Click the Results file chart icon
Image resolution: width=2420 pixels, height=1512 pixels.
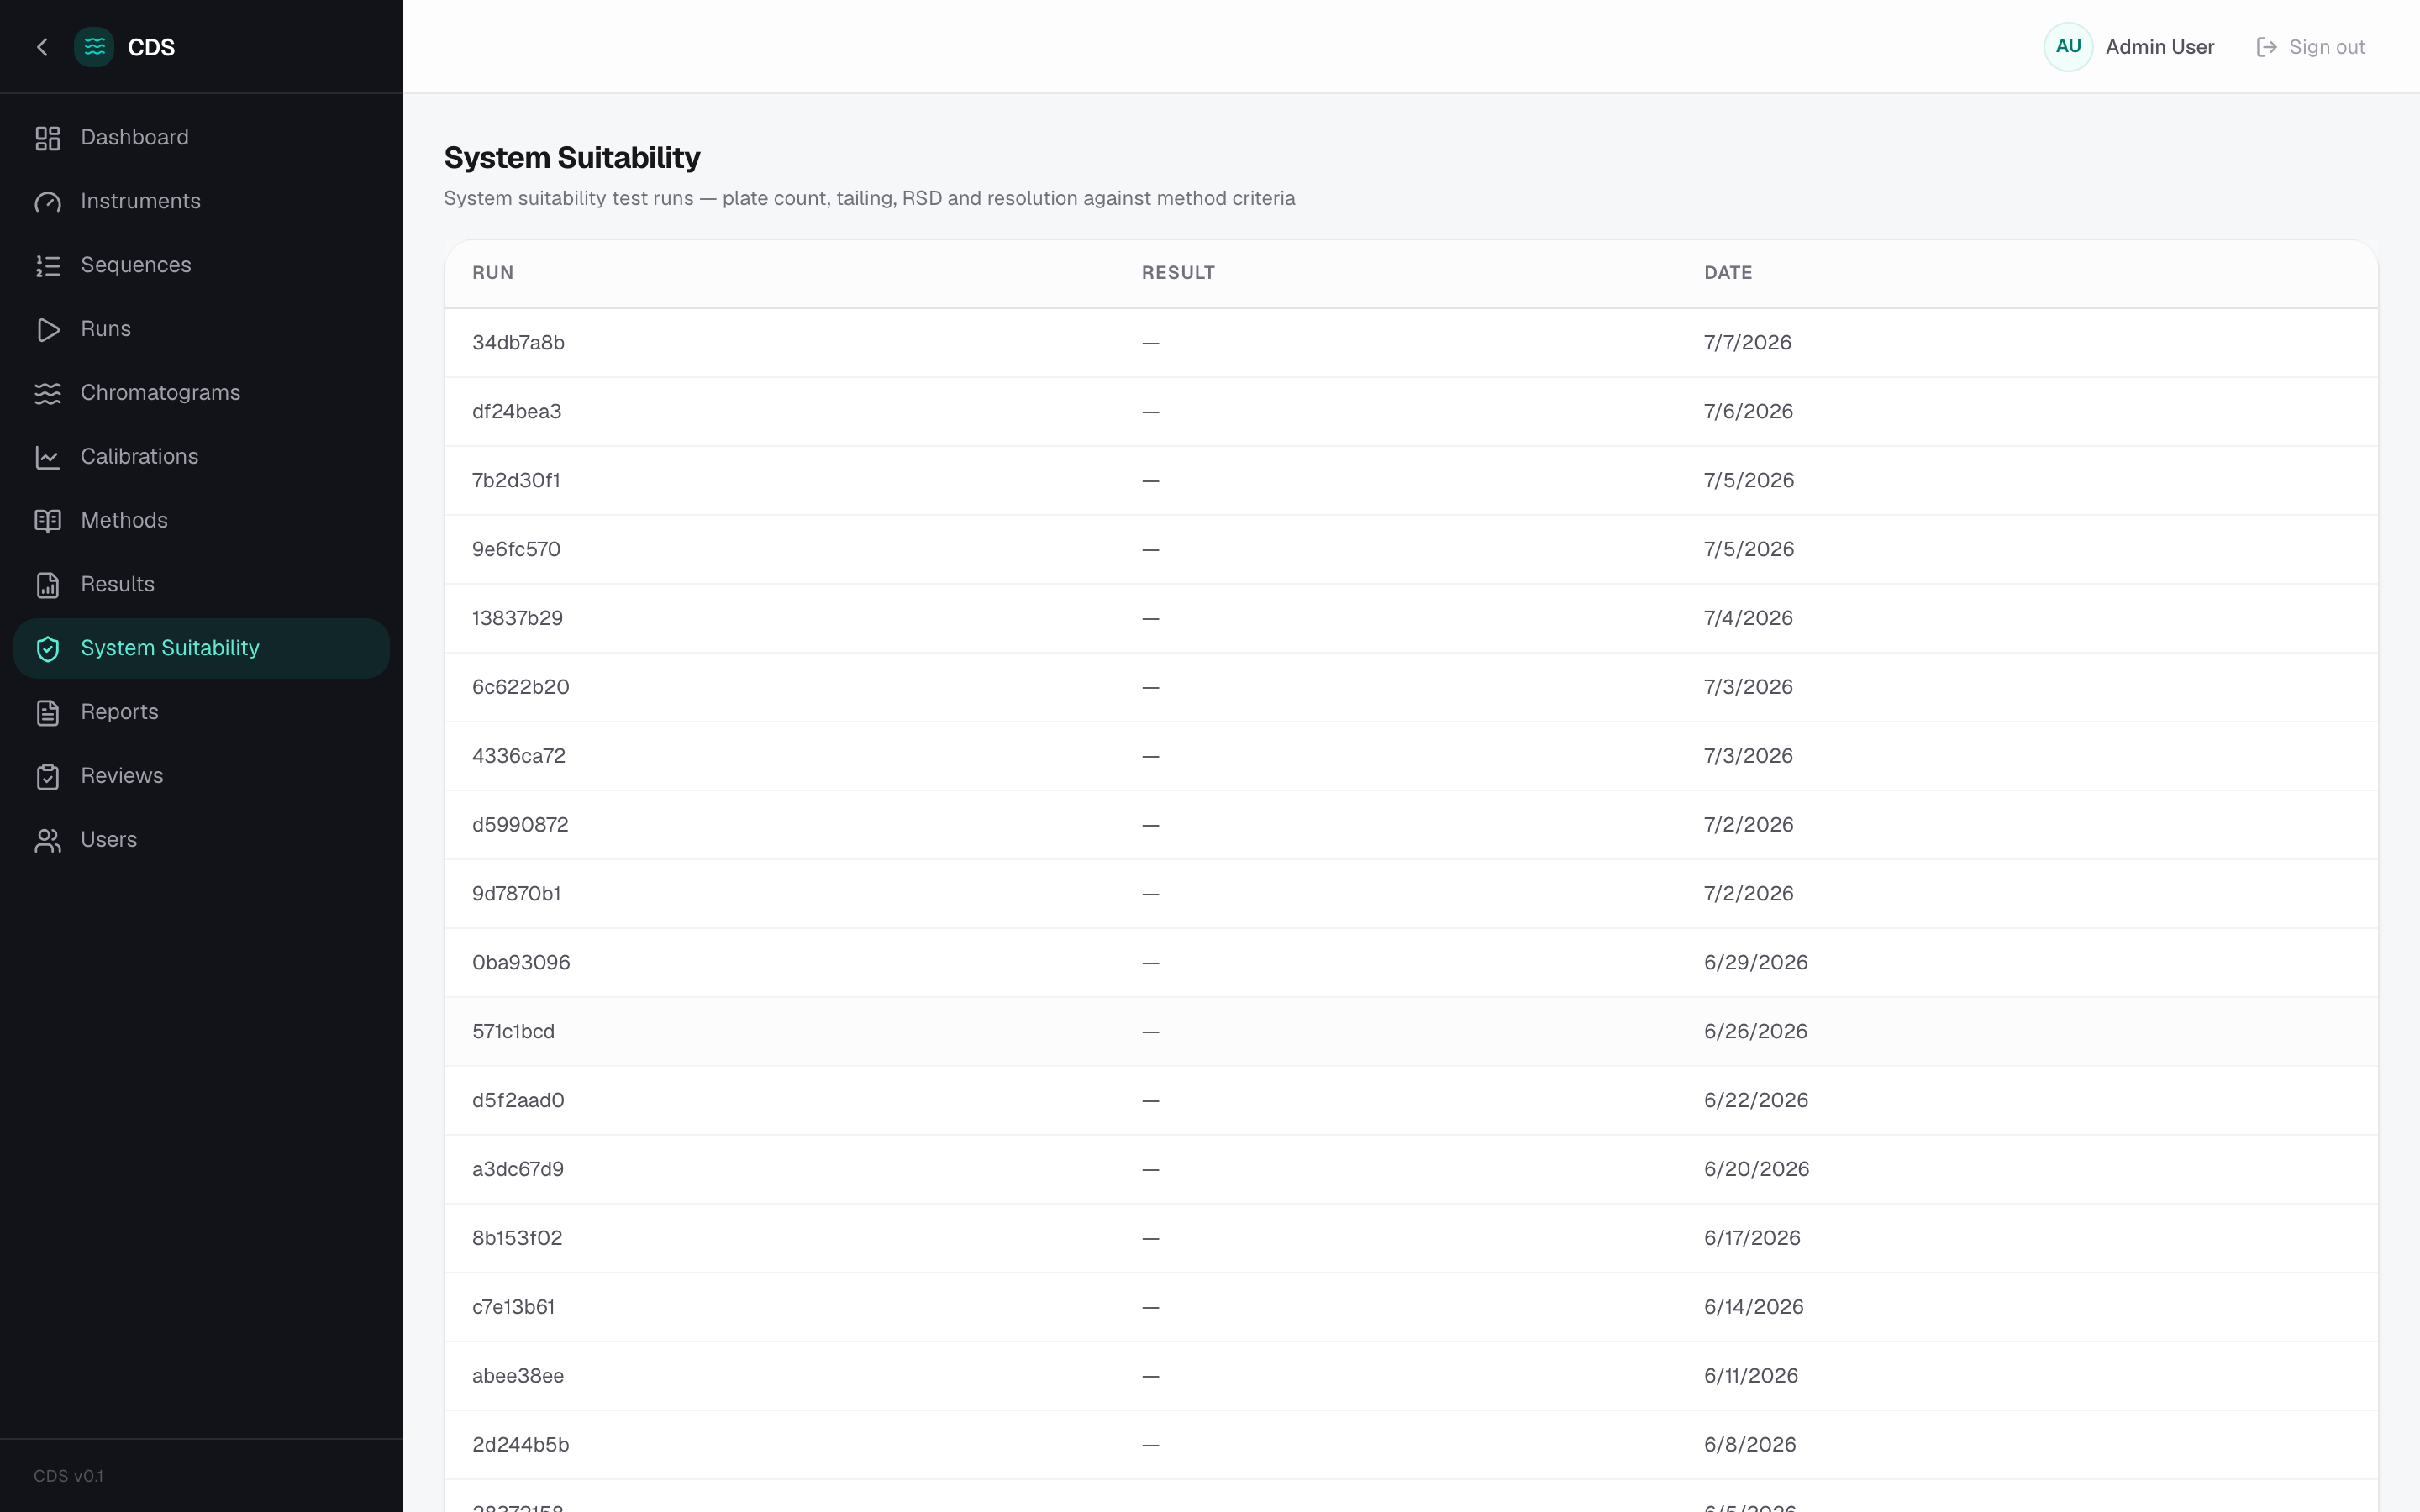(48, 585)
